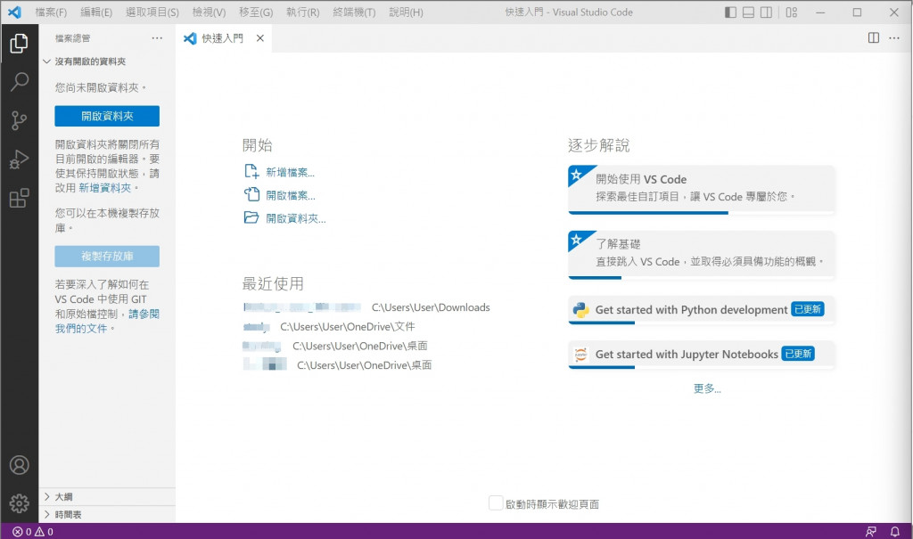
Task: Expand the 大綱 outline section
Action: pyautogui.click(x=107, y=496)
